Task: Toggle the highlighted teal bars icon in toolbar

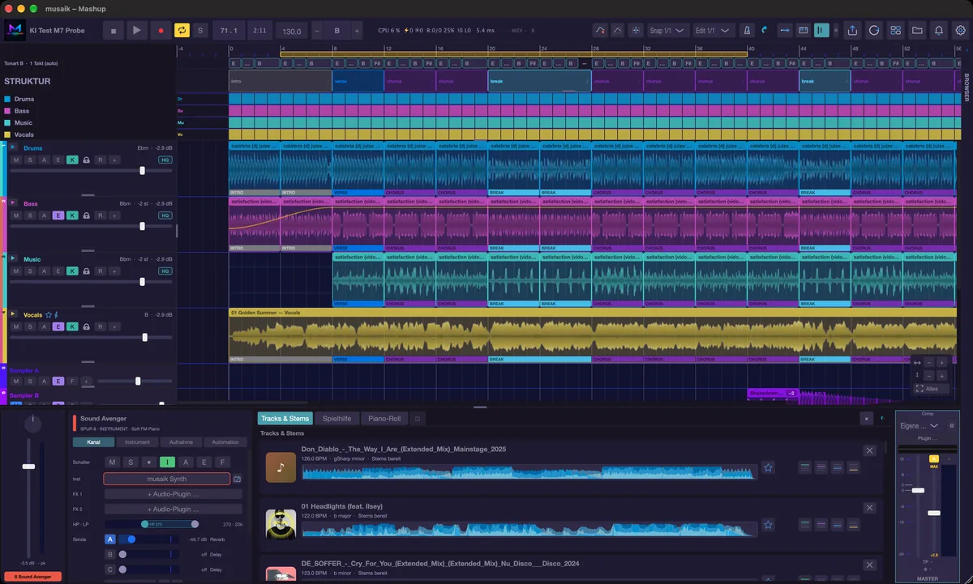Action: (821, 31)
